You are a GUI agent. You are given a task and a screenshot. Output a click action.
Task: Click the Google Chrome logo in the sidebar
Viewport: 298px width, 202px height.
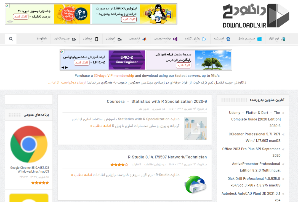(29, 144)
